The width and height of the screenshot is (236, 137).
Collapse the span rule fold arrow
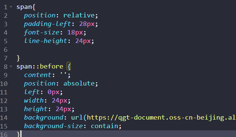11,7
